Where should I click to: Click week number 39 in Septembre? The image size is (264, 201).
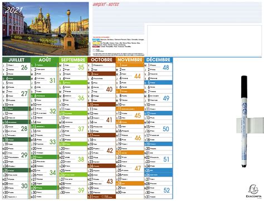point(81,190)
